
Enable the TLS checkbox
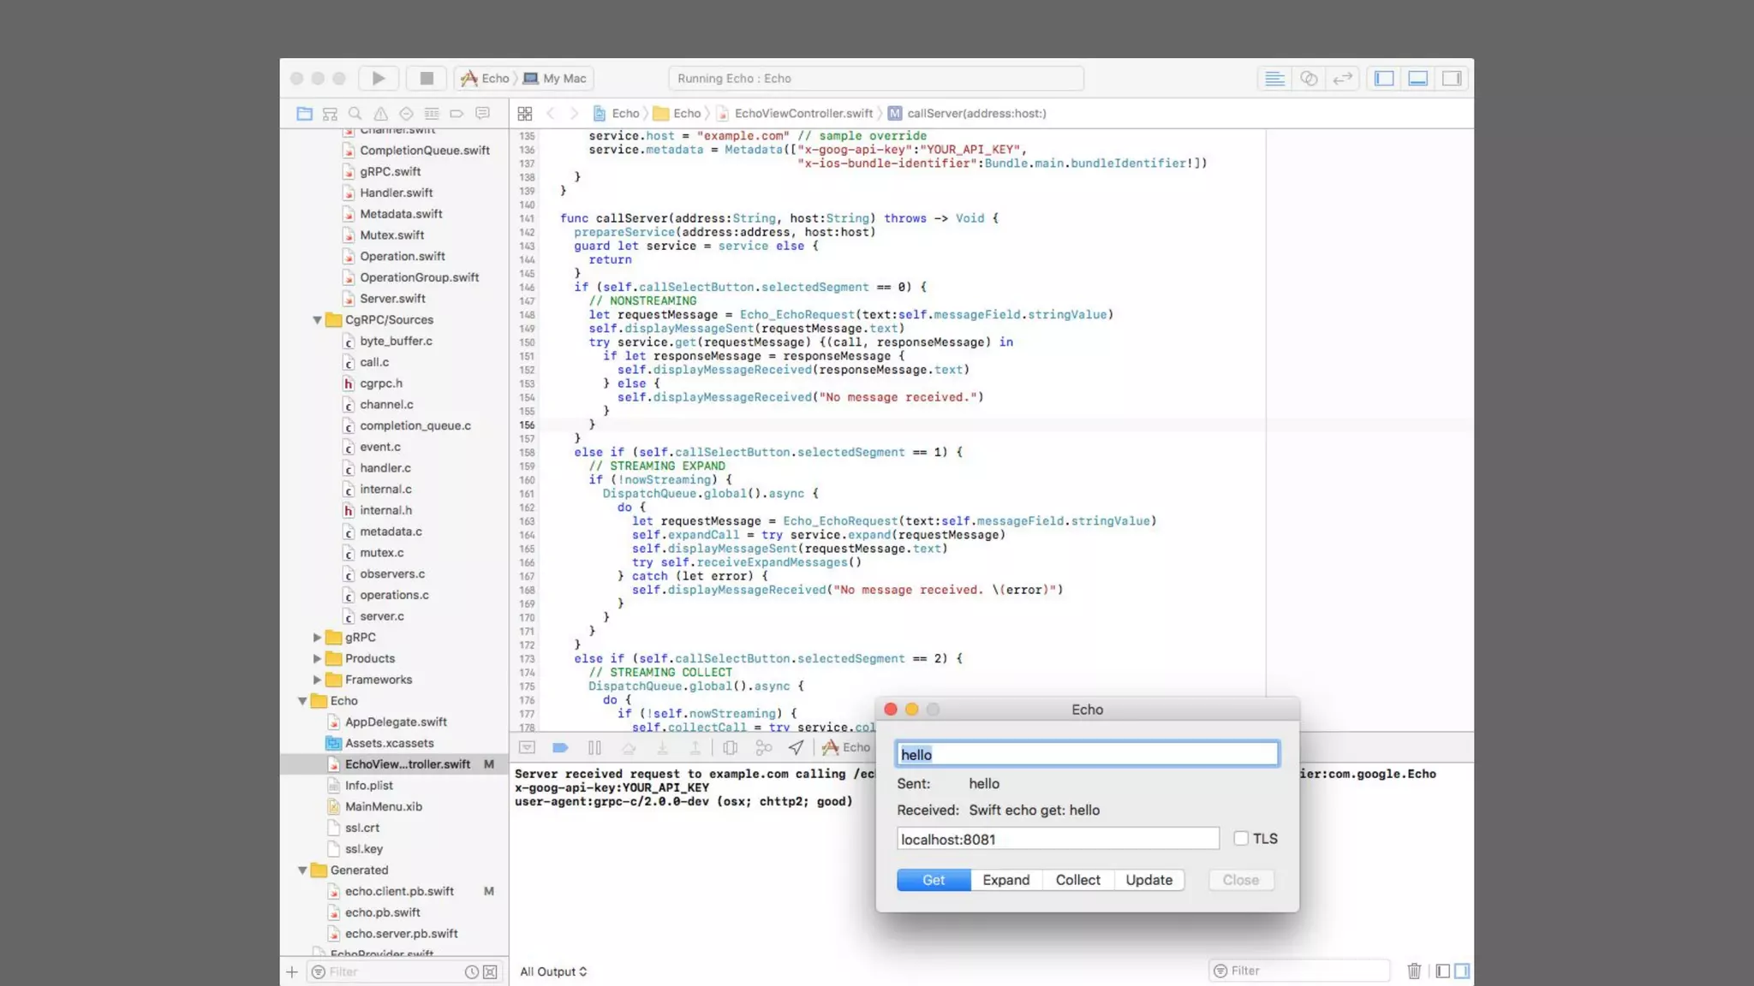click(1241, 838)
